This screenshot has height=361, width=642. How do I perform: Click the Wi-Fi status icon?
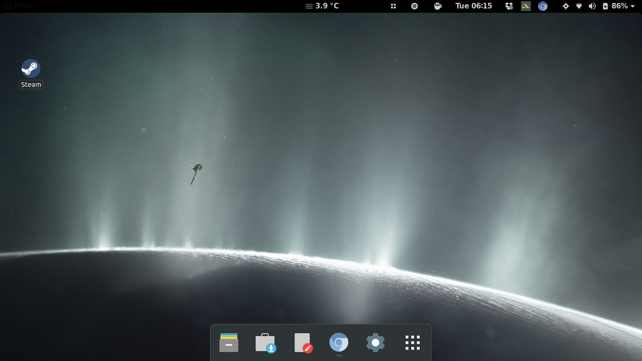click(x=579, y=6)
